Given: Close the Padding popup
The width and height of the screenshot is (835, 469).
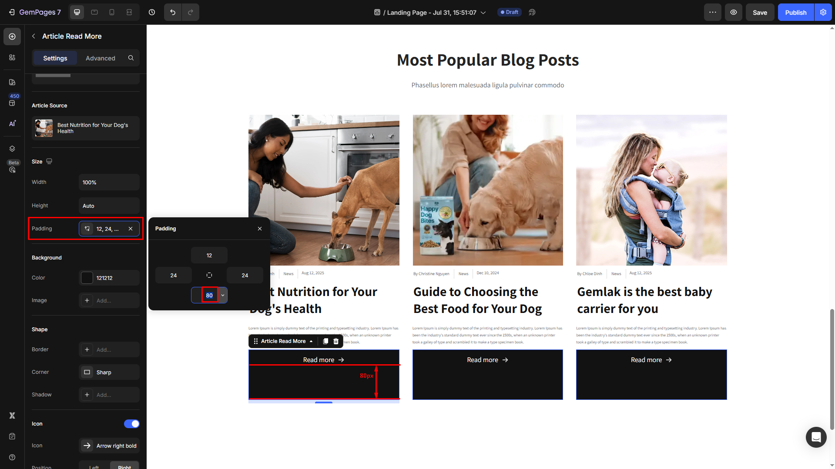Looking at the screenshot, I should [260, 229].
